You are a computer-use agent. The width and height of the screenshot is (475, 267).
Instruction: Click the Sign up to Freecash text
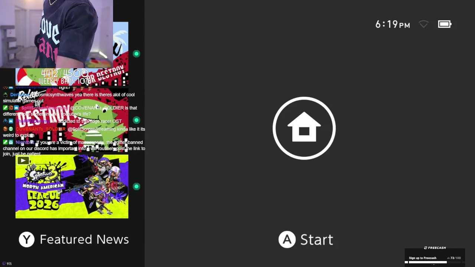point(423,258)
